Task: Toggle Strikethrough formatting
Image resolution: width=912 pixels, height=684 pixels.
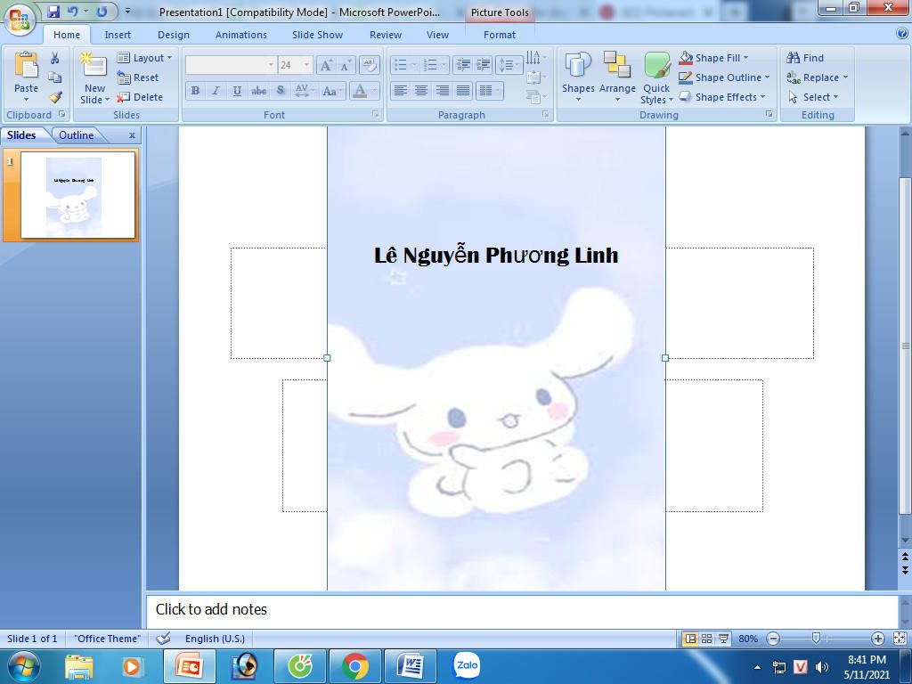Action: 259,90
